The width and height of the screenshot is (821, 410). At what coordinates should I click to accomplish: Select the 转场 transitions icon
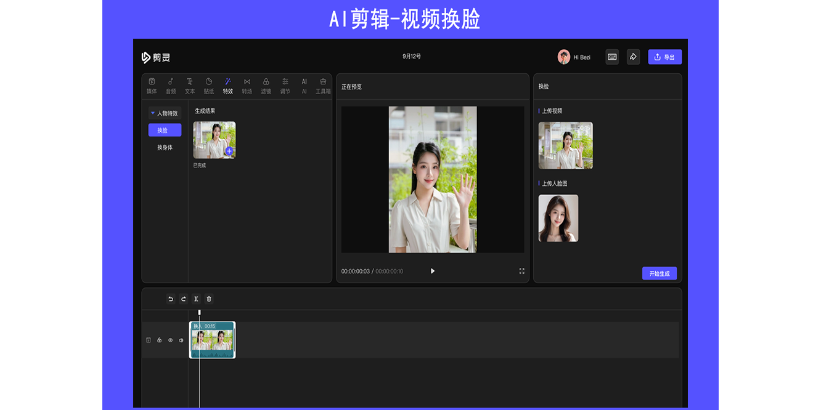pos(247,83)
